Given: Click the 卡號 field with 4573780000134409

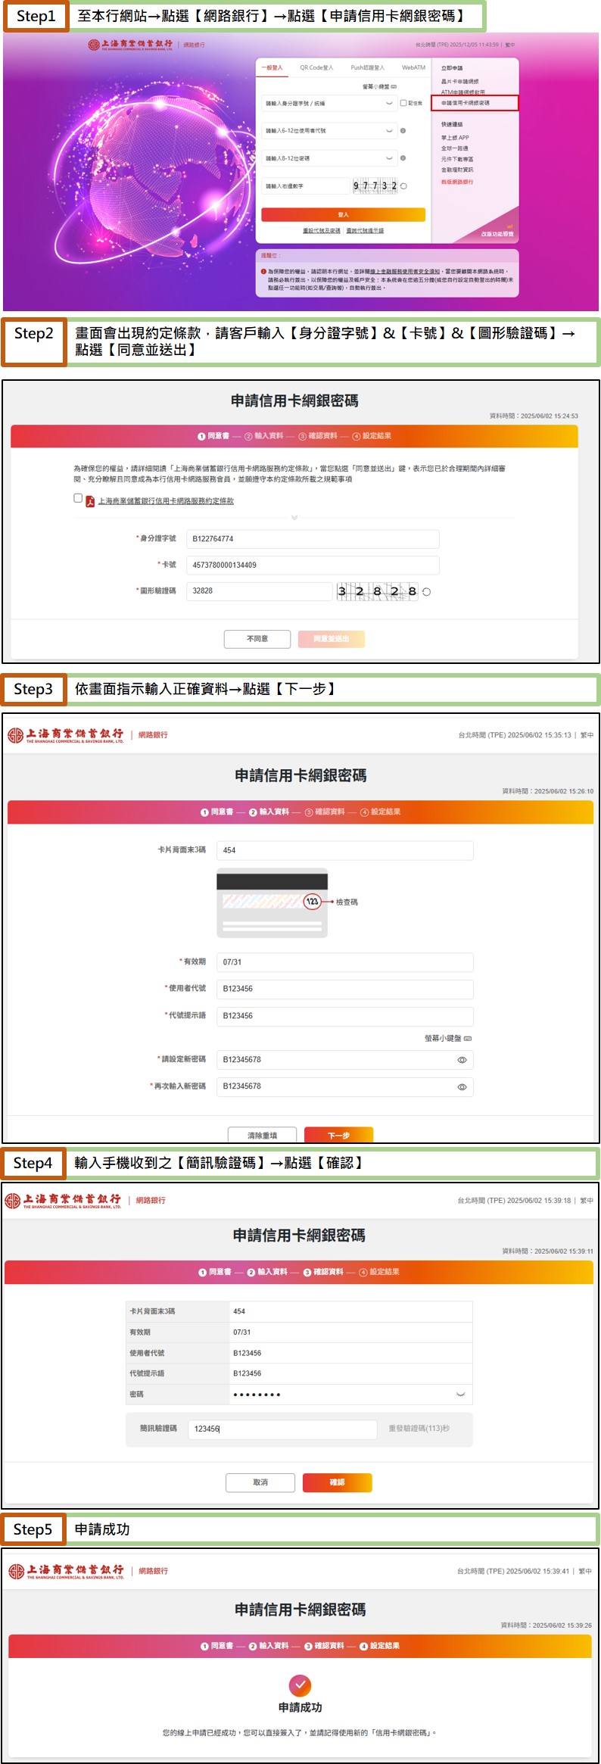Looking at the screenshot, I should (x=313, y=565).
